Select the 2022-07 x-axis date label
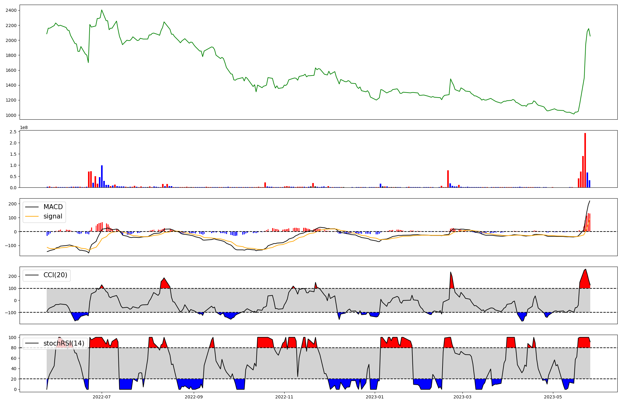 102,397
